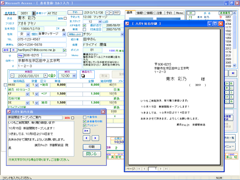Viewport: 240px width, 180px height.
Task: Click the double-arrow button above navigation arrows
Action: (86, 131)
